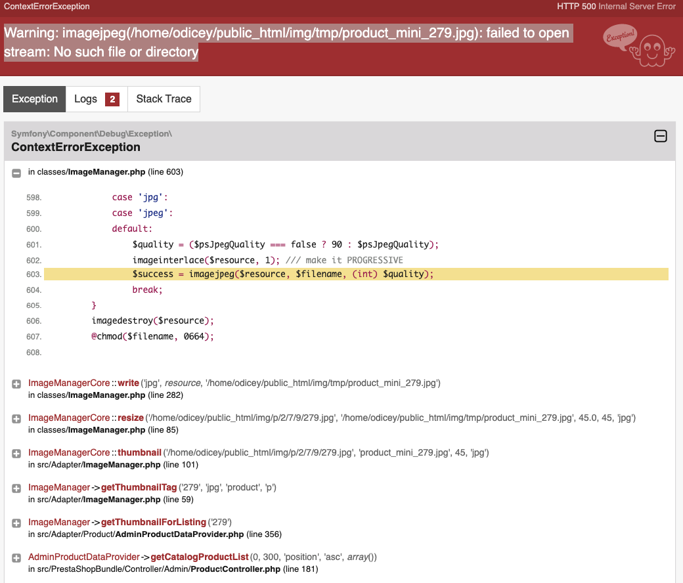The width and height of the screenshot is (683, 583).
Task: Collapse the ContextErrorException block with minus icon
Action: 661,136
